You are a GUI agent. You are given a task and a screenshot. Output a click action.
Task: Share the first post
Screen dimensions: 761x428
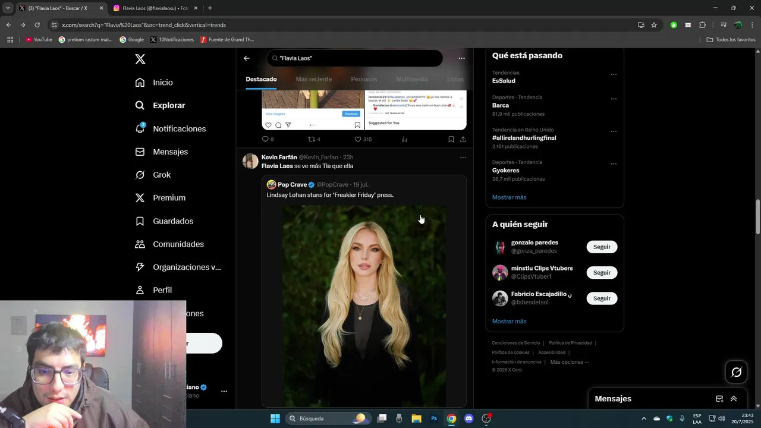(463, 139)
